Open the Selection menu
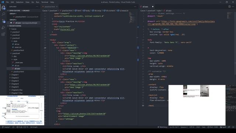Image resolution: width=236 pixels, height=133 pixels. coord(20,2)
